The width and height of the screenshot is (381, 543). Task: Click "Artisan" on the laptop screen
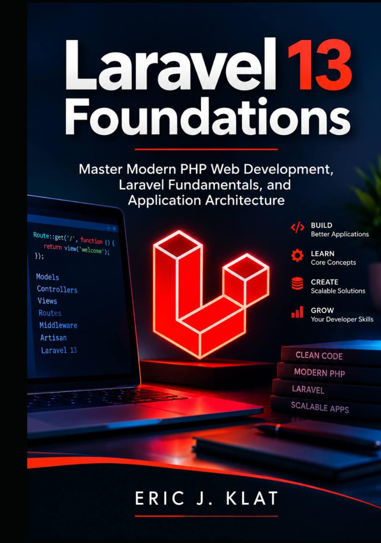coord(54,338)
